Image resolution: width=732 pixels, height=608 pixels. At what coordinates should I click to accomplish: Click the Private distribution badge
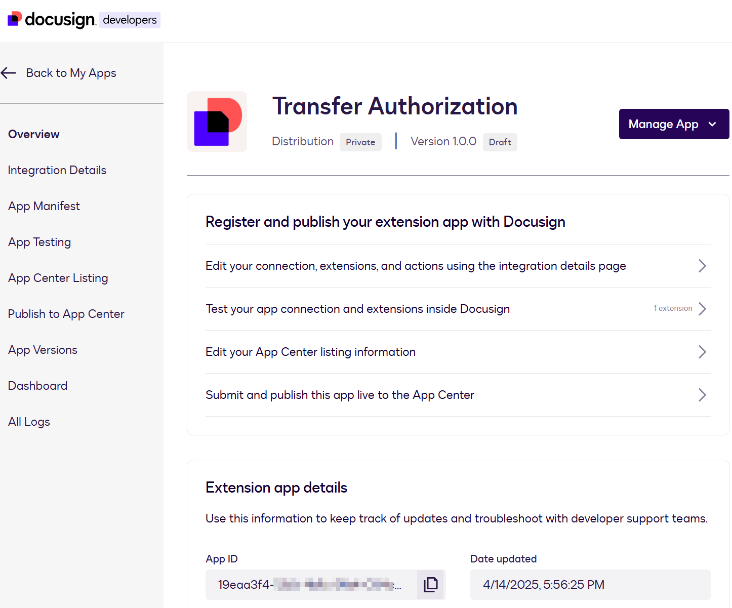pos(360,142)
